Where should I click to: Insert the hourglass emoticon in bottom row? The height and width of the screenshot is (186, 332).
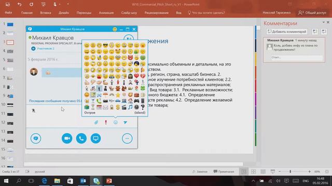tap(93, 107)
